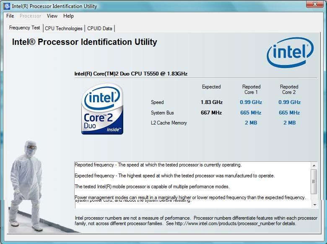Viewport: 327px width, 244px height.
Task: Click the cleanroom suit technician image
Action: click(26, 186)
